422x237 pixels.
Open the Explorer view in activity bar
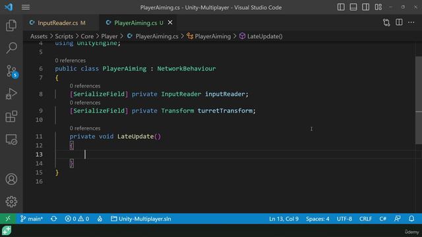point(11,26)
